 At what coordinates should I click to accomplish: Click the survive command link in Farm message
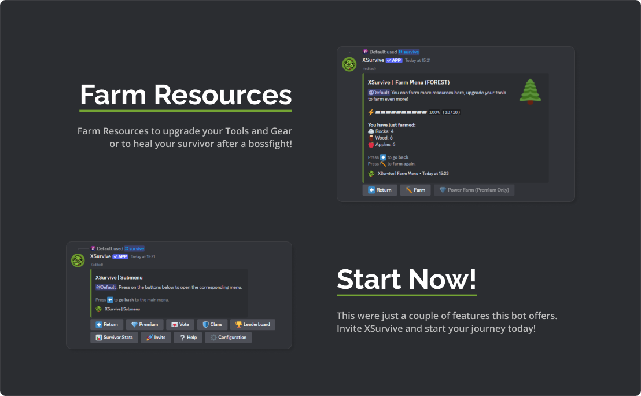pyautogui.click(x=408, y=52)
